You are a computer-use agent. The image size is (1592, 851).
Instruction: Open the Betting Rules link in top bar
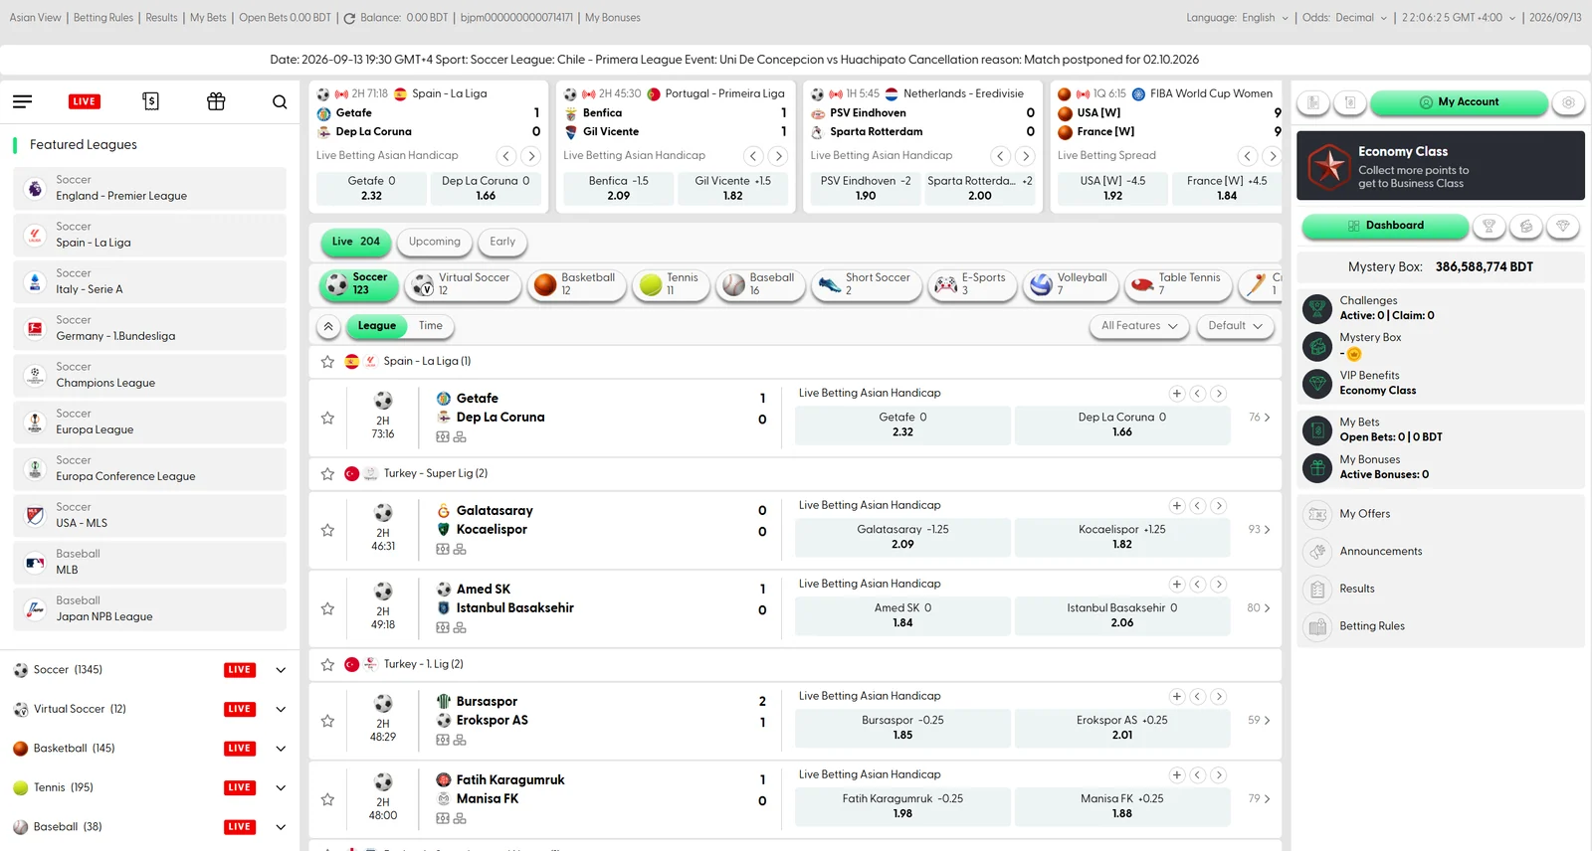(103, 18)
